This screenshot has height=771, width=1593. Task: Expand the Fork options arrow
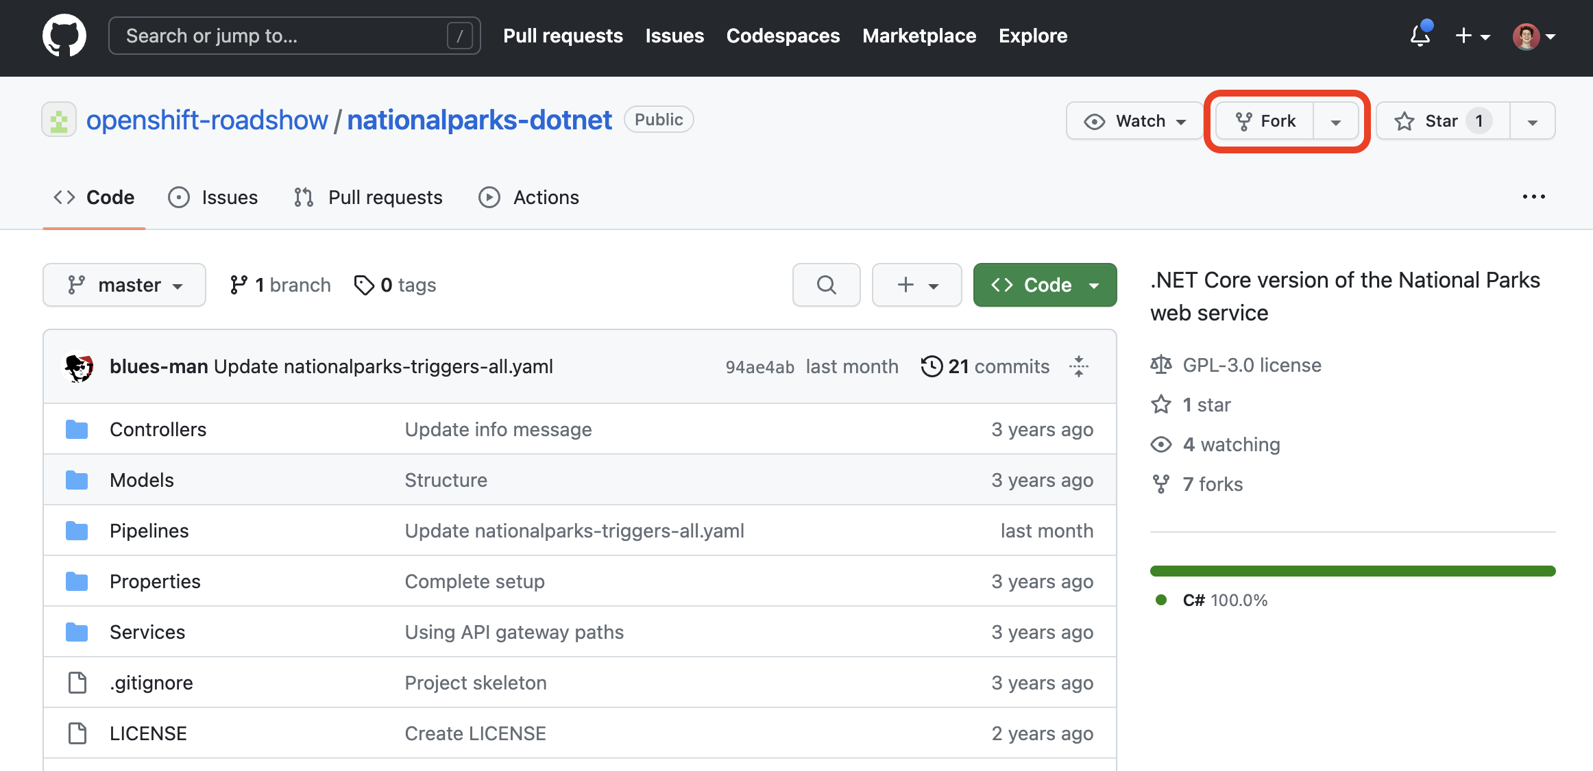(x=1336, y=121)
